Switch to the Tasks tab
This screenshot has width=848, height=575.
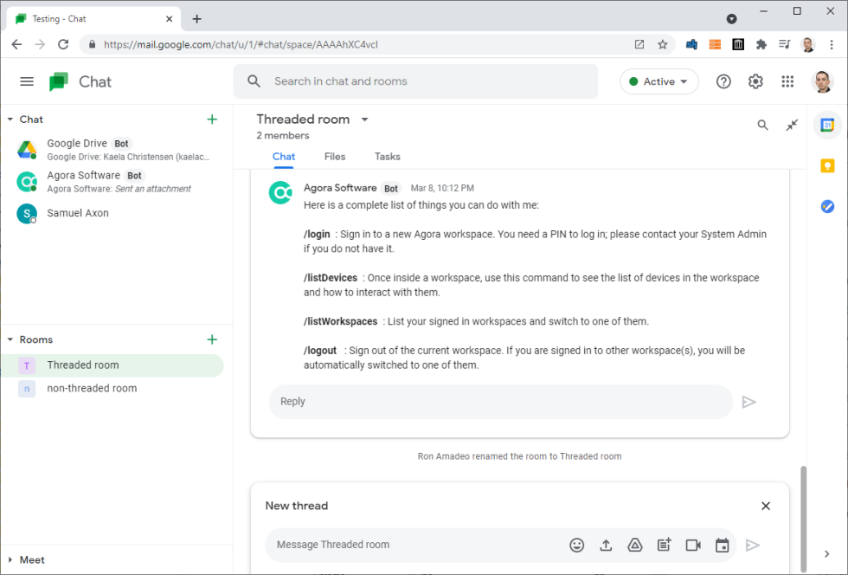click(388, 157)
